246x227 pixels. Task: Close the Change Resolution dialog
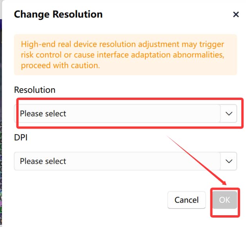(236, 15)
